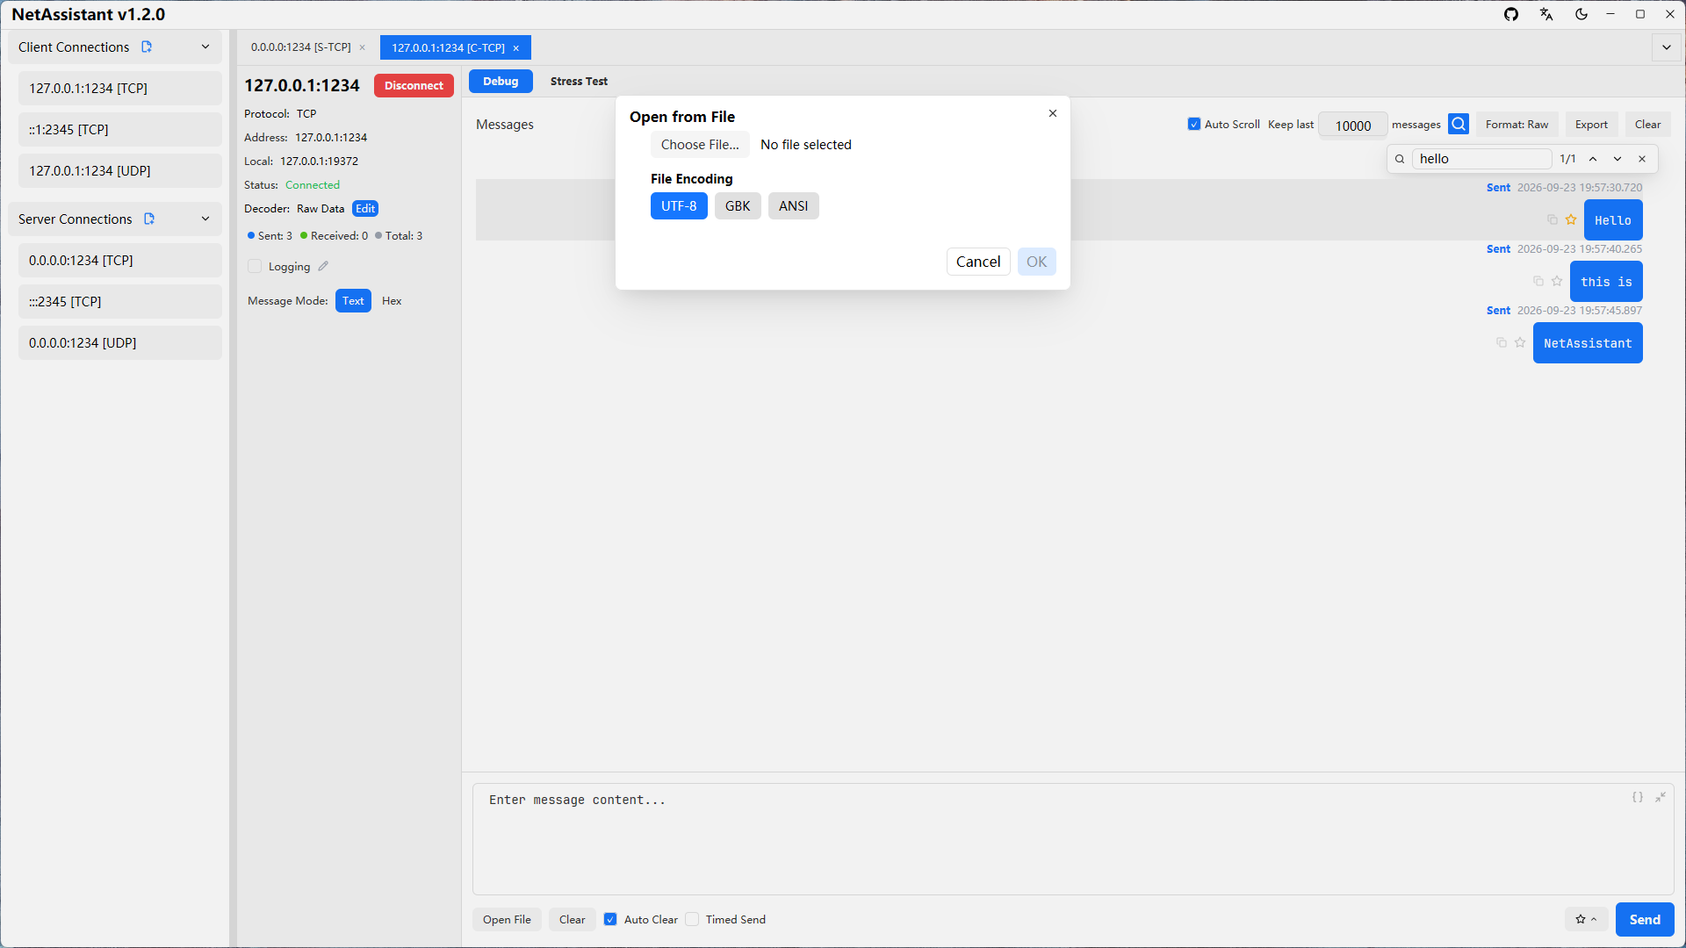This screenshot has height=948, width=1686.
Task: Clear the message input box
Action: [x=572, y=919]
